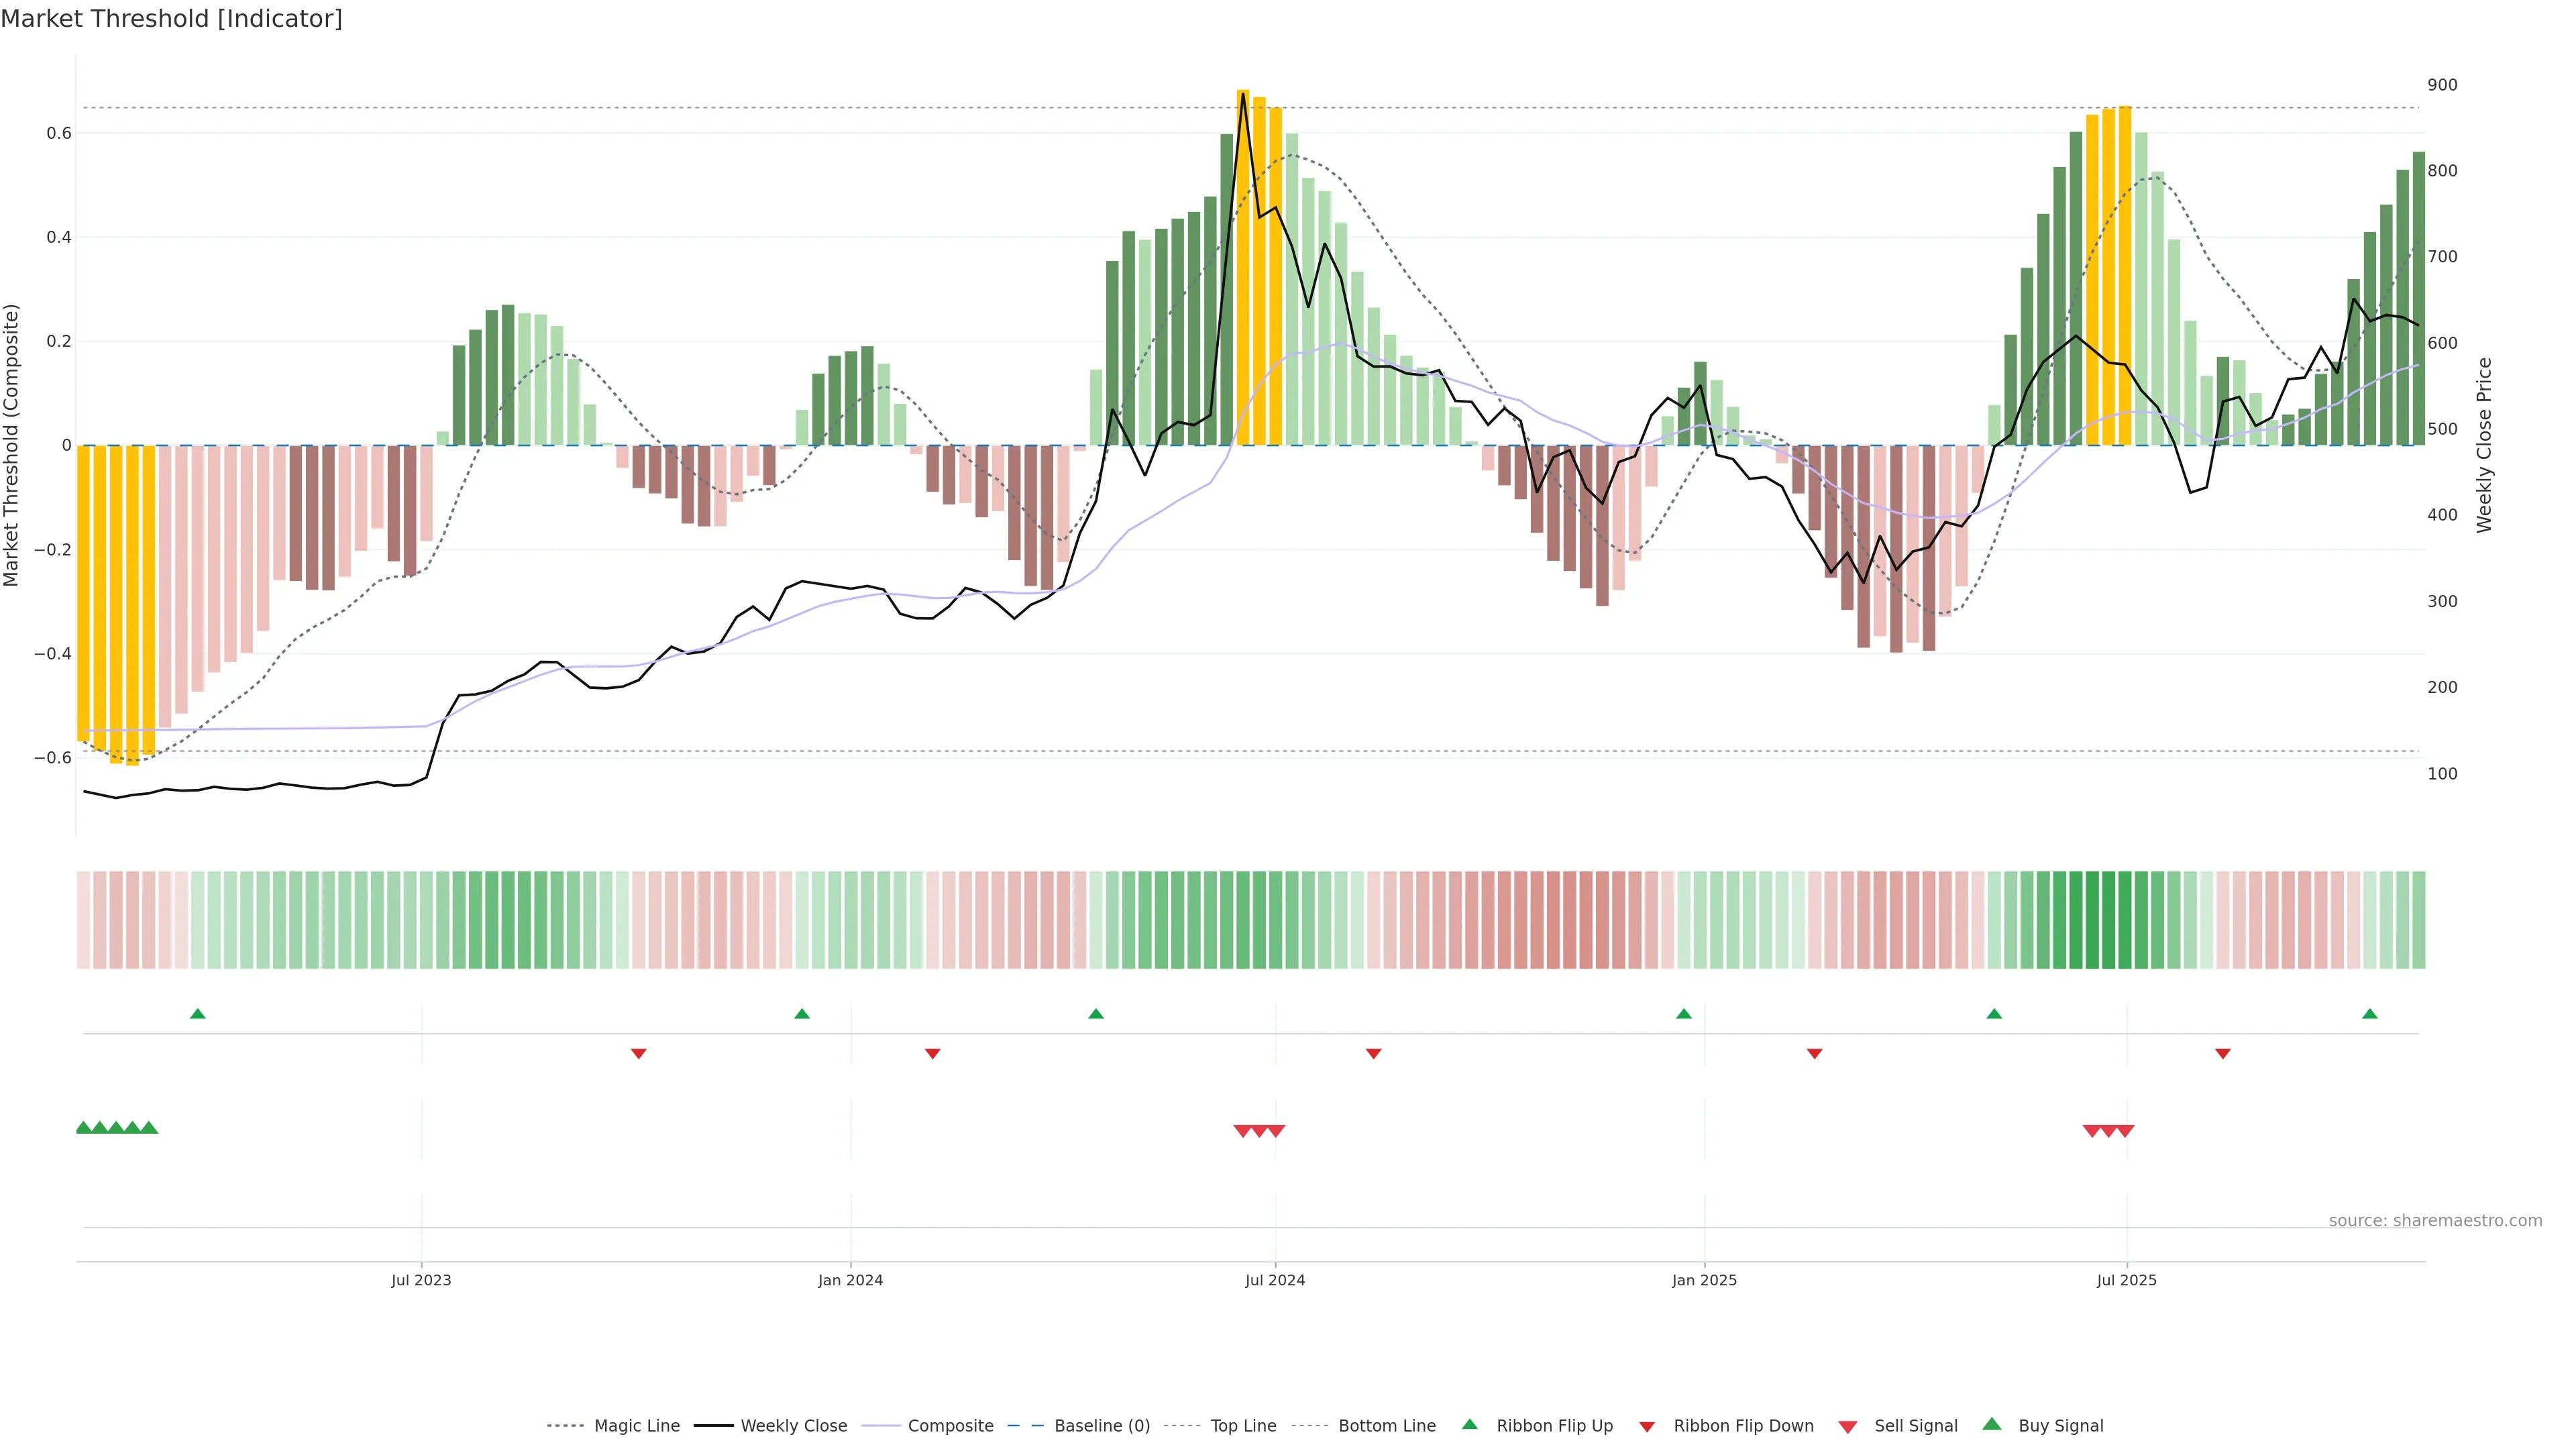Click the Bottom Line legend item
Viewport: 2576px width, 1449px height.
(1386, 1425)
